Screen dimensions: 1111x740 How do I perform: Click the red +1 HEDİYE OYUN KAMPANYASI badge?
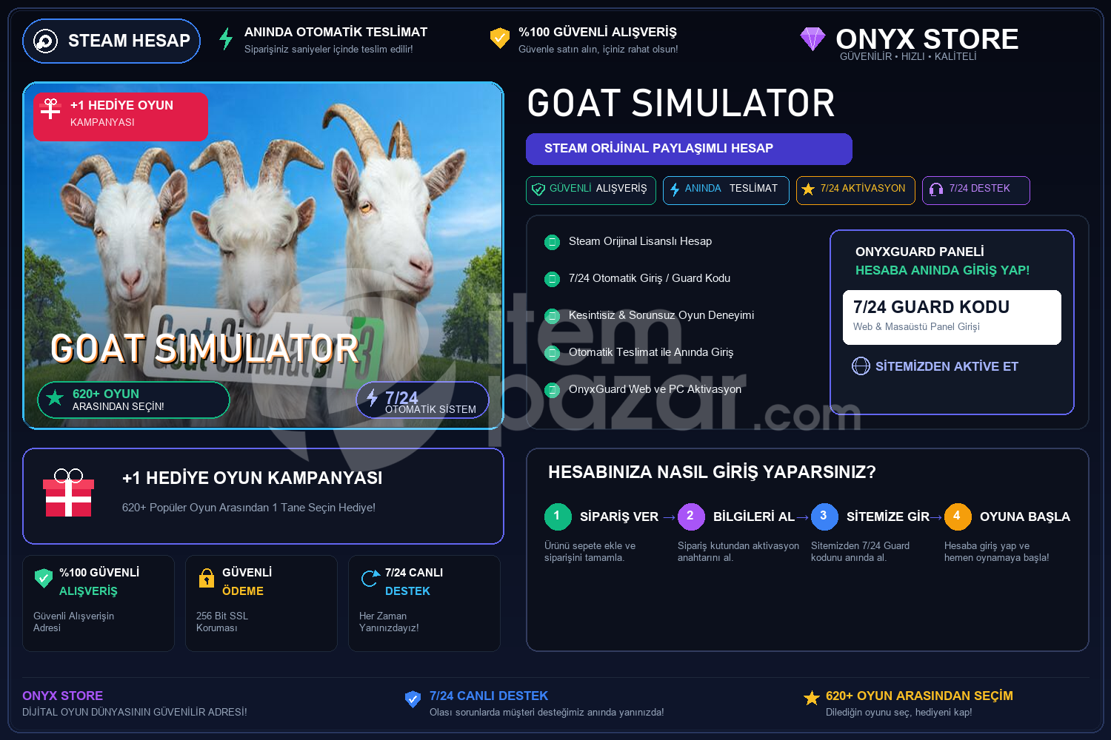click(x=121, y=117)
